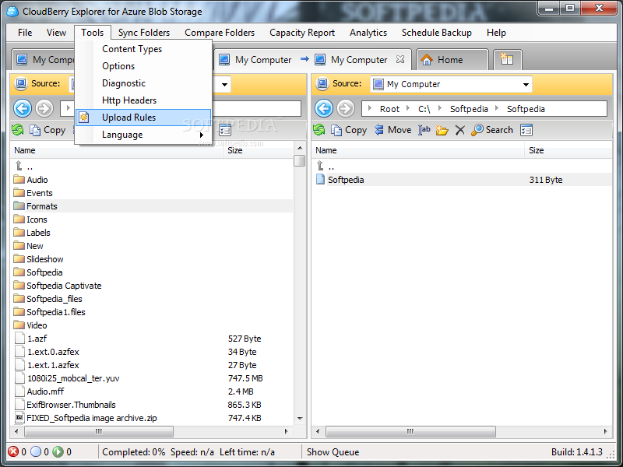Screen dimensions: 623x467
Task: Click Move in the right pane toolbar
Action: pyautogui.click(x=393, y=130)
